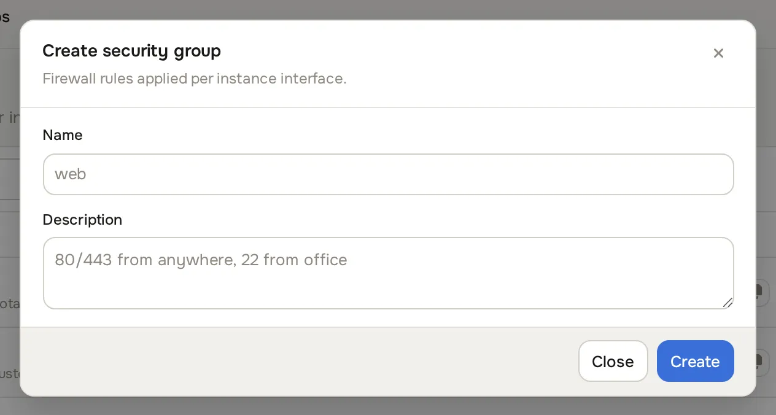Focus the Description text area
This screenshot has height=415, width=776.
[x=388, y=273]
